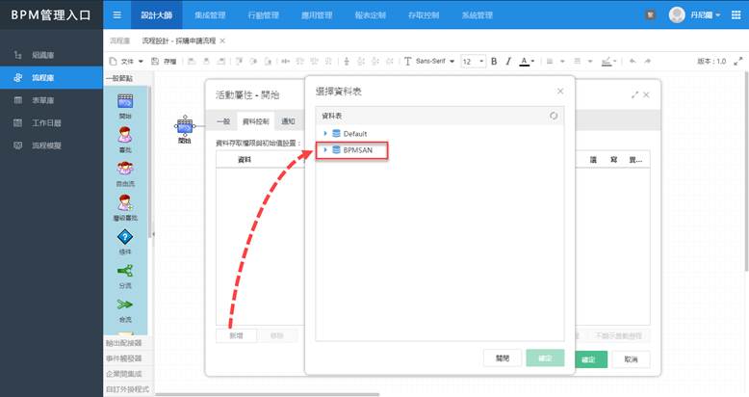Screen dimensions: 749x397
Task: Click the 開始 node on the canvas
Action: (x=185, y=127)
